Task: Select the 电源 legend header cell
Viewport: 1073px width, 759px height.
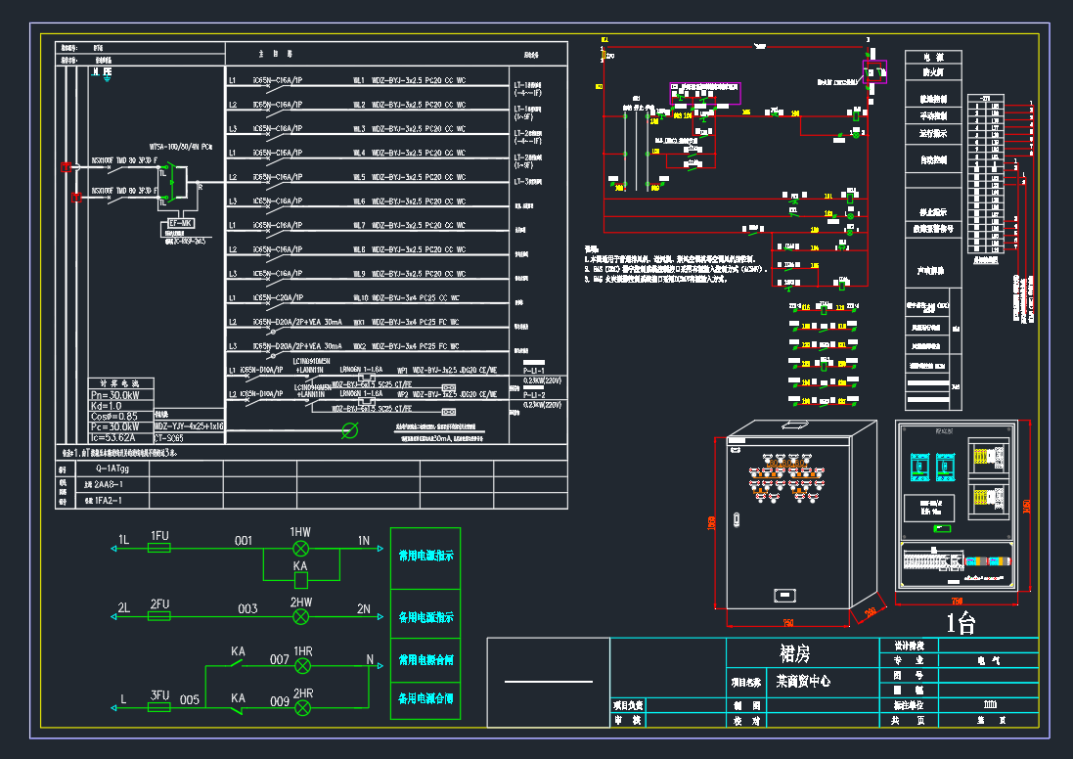Action: pos(933,57)
